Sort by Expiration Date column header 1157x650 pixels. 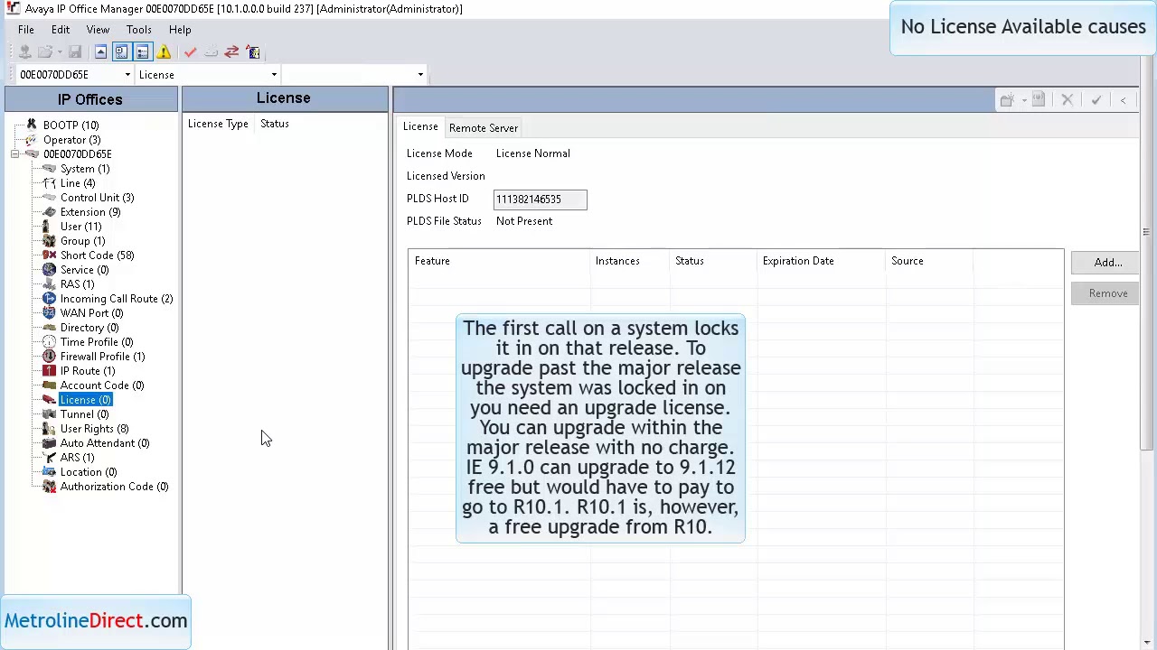pos(822,261)
